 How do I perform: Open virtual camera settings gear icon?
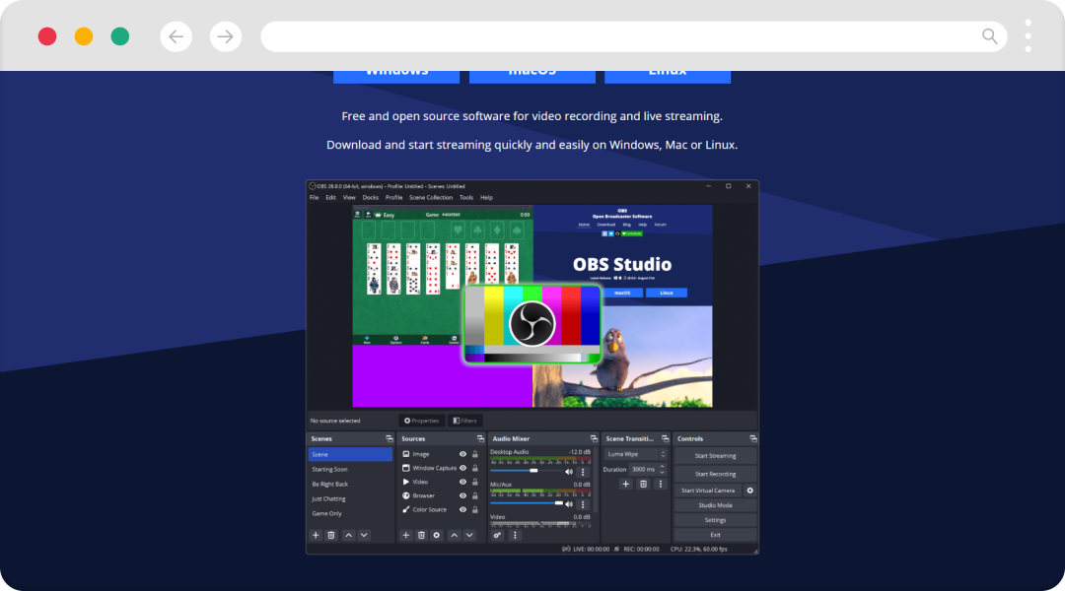749,491
